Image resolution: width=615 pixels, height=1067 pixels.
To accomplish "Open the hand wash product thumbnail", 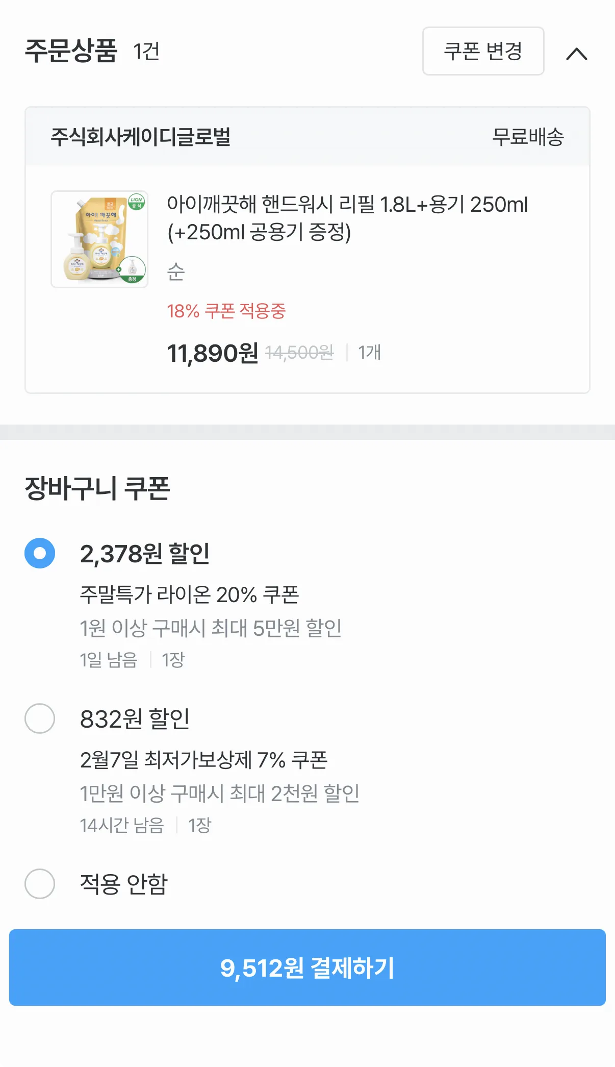I will tap(99, 239).
